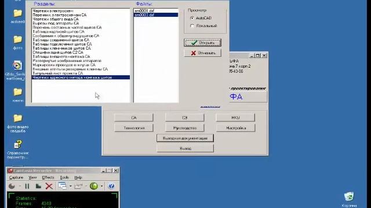Click the Технология button
371x208 pixels.
point(134,128)
